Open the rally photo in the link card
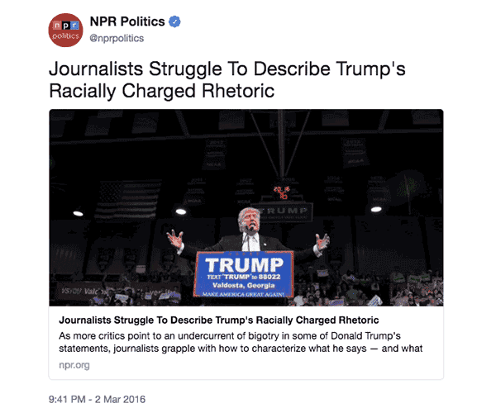This screenshot has width=496, height=413. [246, 207]
